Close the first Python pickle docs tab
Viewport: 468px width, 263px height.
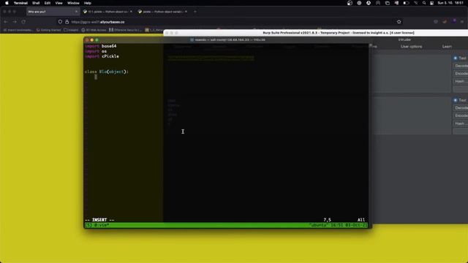coord(131,12)
